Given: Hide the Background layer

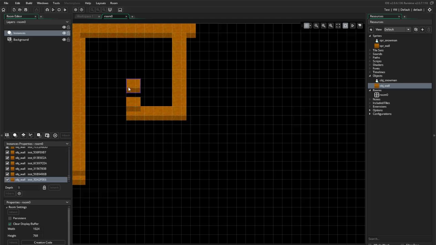Looking at the screenshot, I should (x=64, y=39).
